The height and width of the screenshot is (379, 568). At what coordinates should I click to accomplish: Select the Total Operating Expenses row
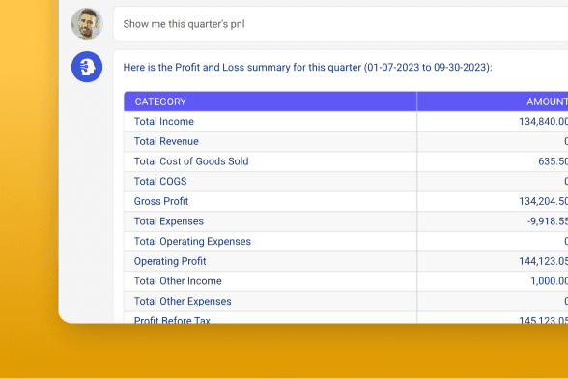click(346, 241)
